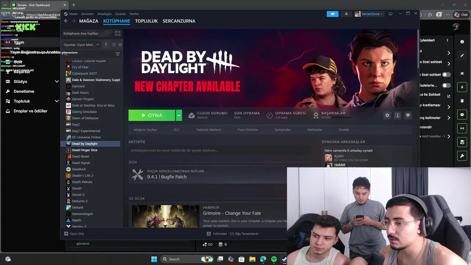Open game settings gear icon
Viewport: 471px width, 265px height.
tap(387, 115)
